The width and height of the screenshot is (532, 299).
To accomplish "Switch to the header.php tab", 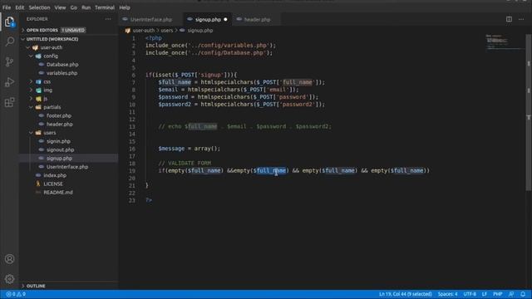I will [257, 20].
